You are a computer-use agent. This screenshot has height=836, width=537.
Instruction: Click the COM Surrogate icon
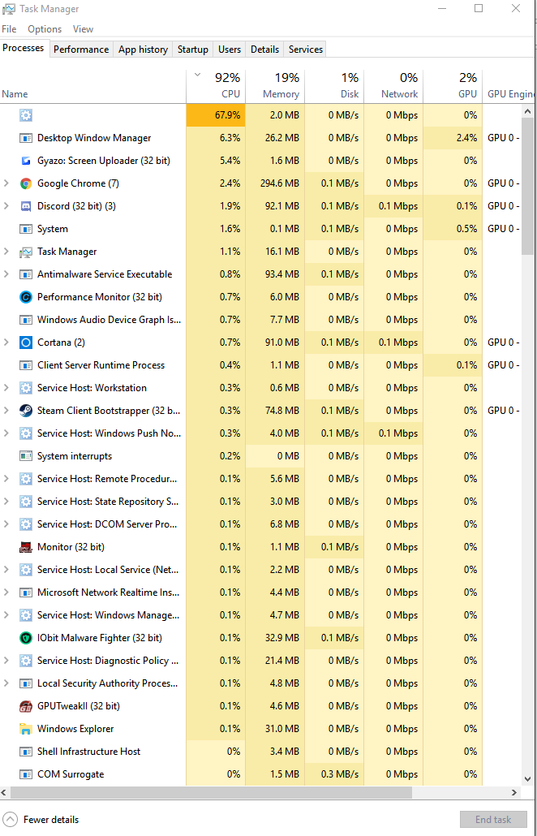click(x=26, y=774)
